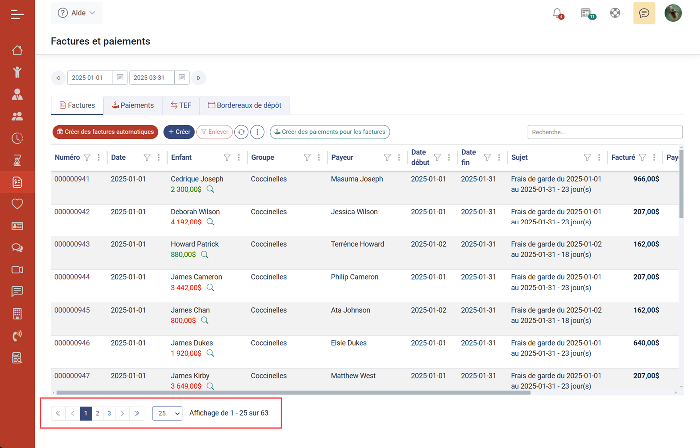700x448 pixels.
Task: Switch to the Bordereaux de dépôt tab
Action: pyautogui.click(x=244, y=105)
